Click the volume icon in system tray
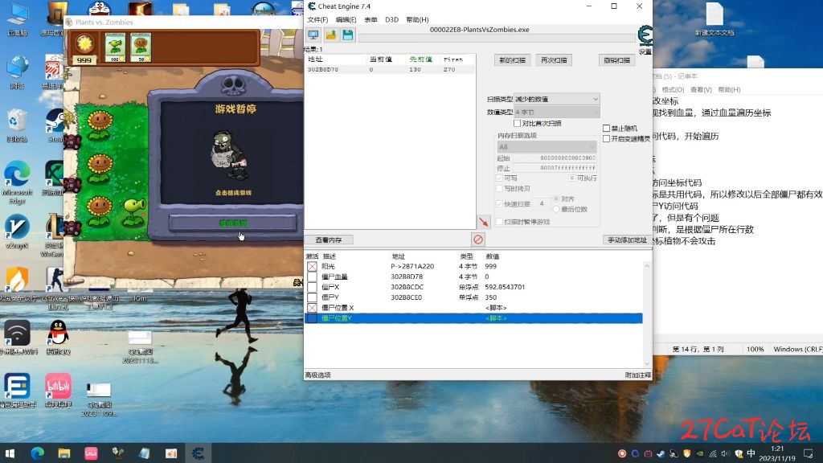Viewport: 823px width, 463px height. 726,453
